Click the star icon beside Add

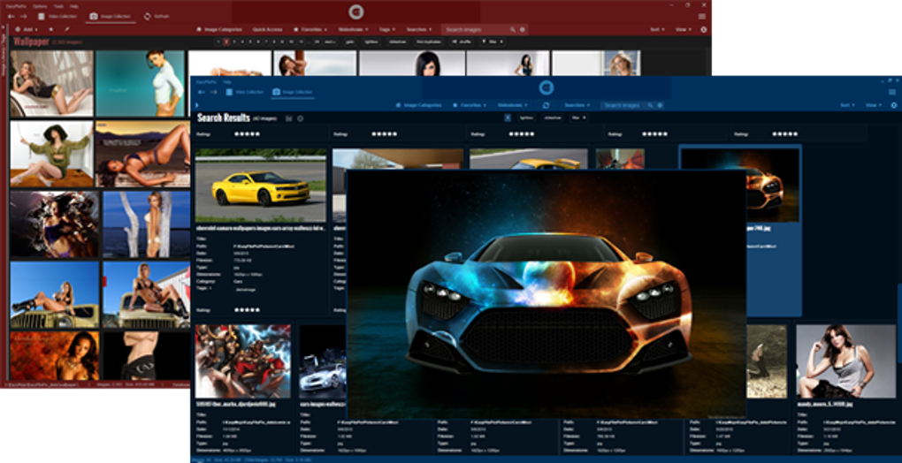pyautogui.click(x=51, y=29)
